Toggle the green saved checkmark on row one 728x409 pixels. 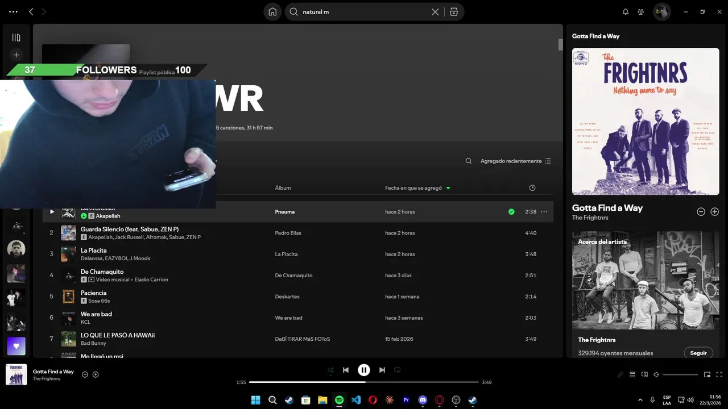tap(511, 212)
